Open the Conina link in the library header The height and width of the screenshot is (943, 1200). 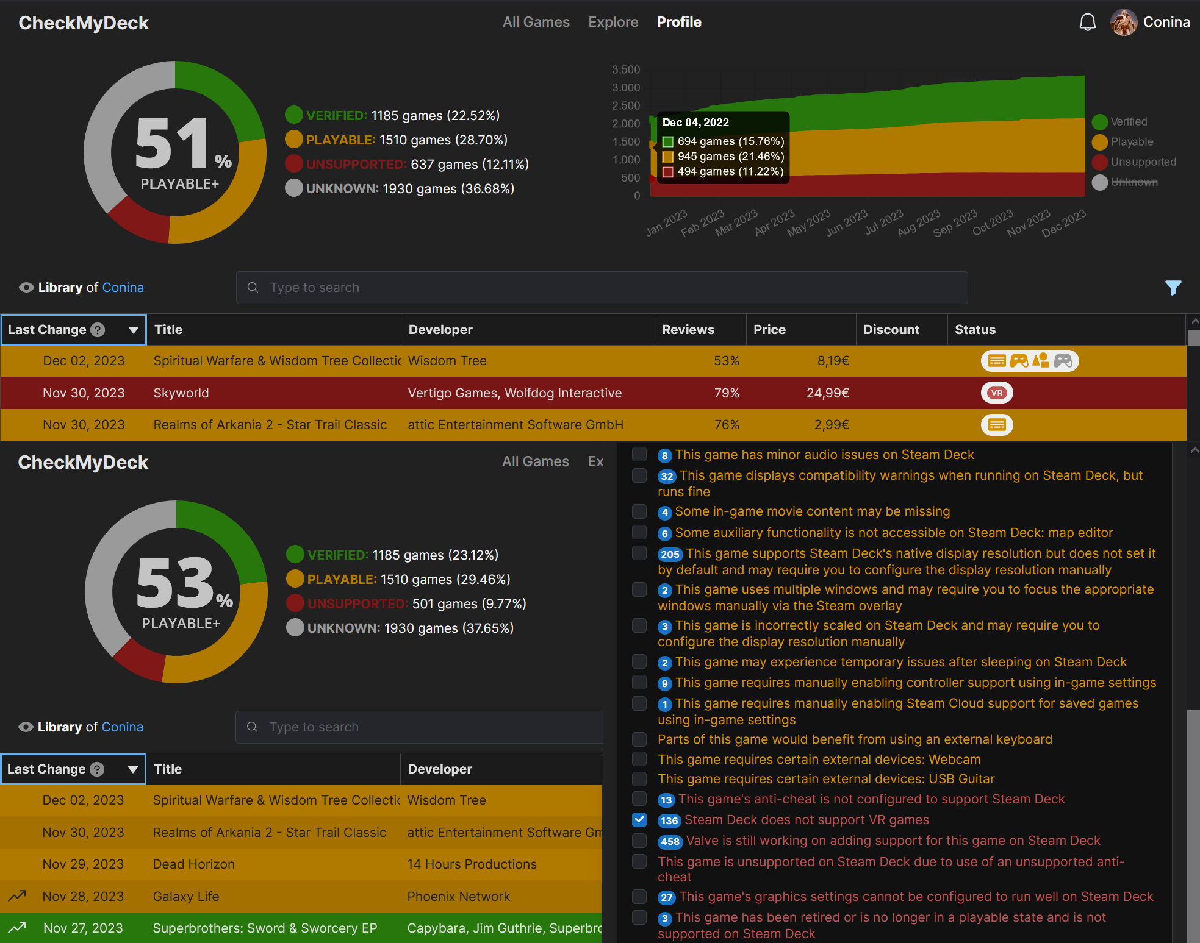tap(123, 288)
